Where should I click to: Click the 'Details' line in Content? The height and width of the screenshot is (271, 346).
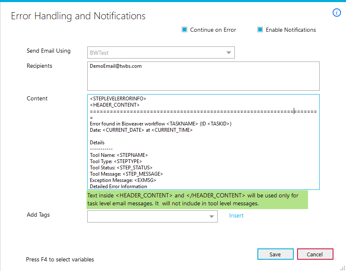[x=97, y=143]
